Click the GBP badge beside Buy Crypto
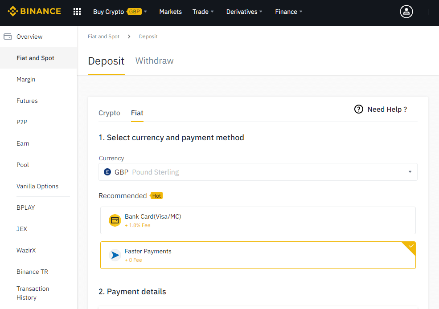 [135, 12]
